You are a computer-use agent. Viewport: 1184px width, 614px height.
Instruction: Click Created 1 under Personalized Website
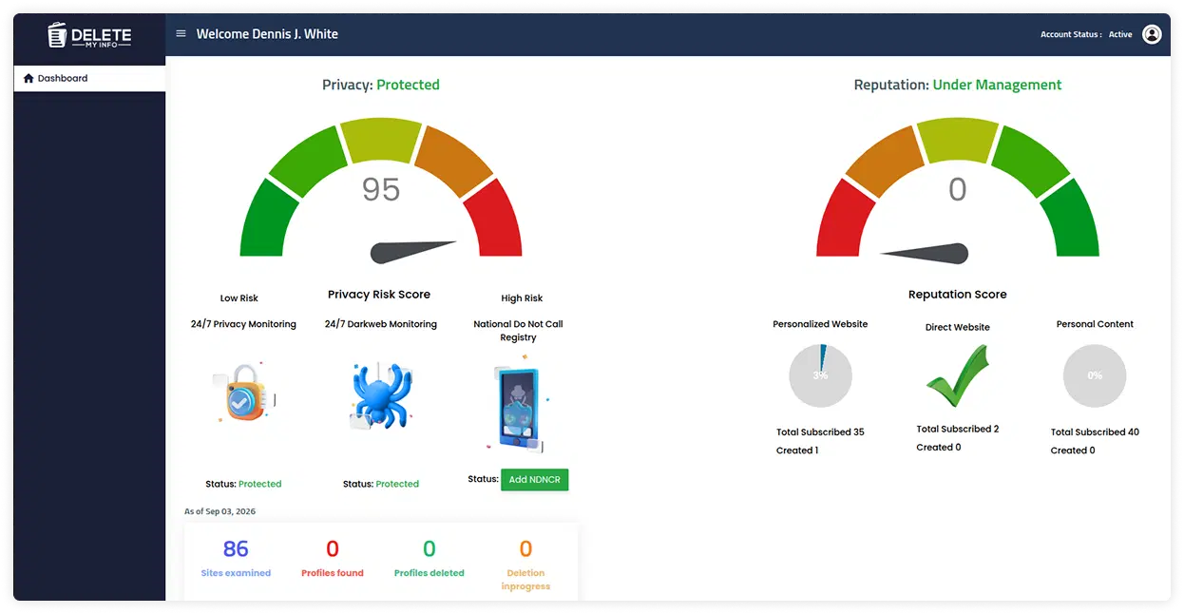point(797,451)
